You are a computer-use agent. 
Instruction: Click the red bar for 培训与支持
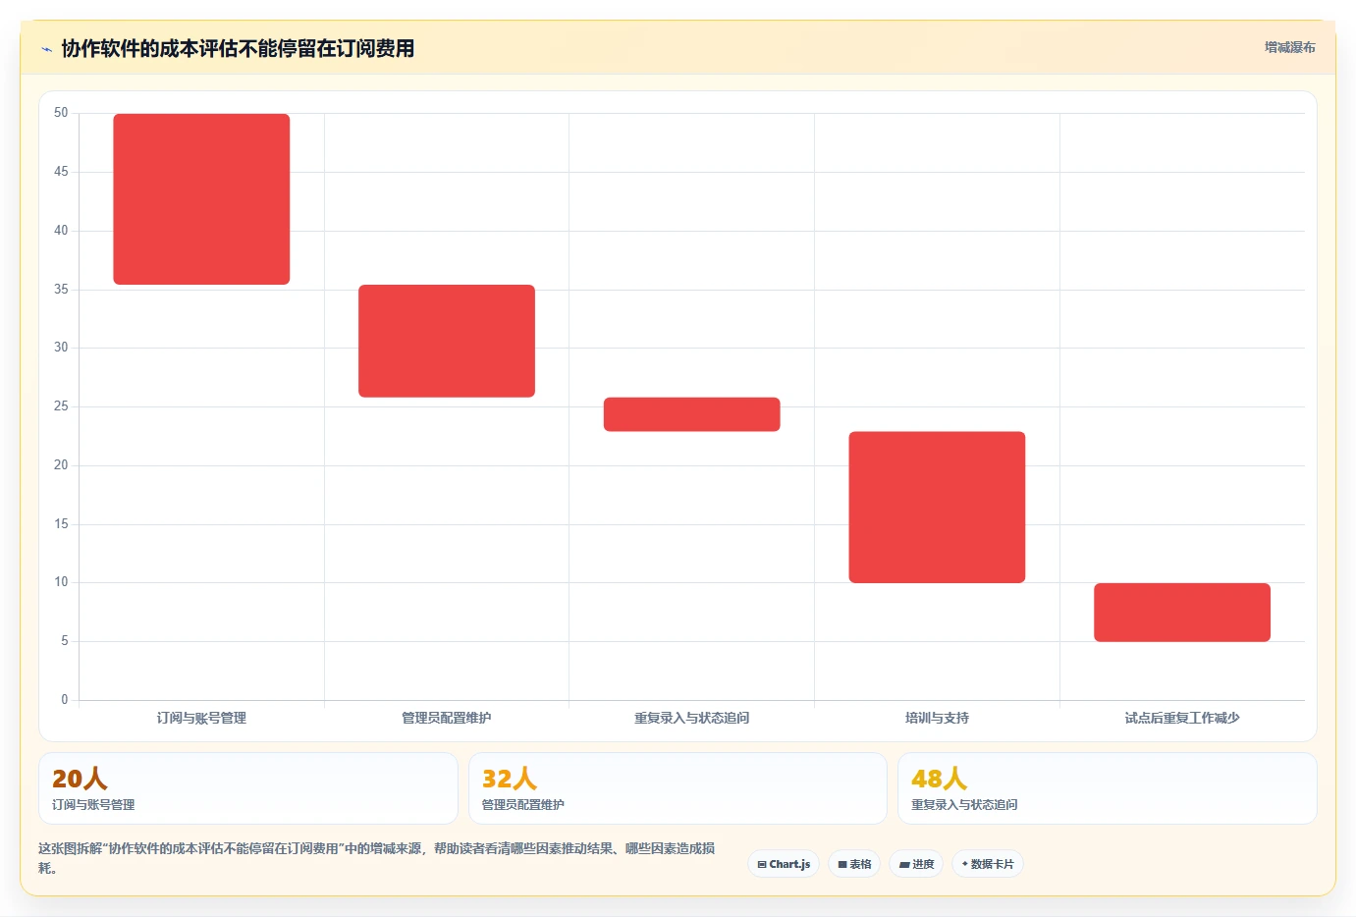click(x=937, y=508)
